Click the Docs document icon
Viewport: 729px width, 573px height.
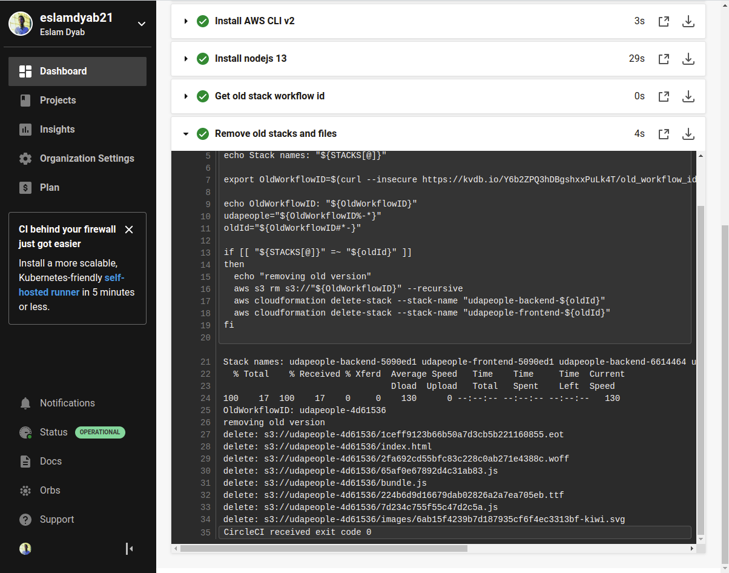25,462
